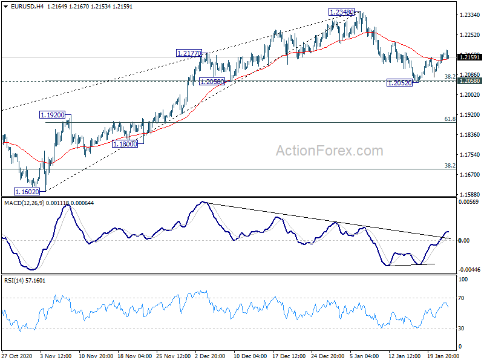Select the MACD descending trendline
Image resolution: width=484 pixels, height=363 pixels.
(327, 220)
